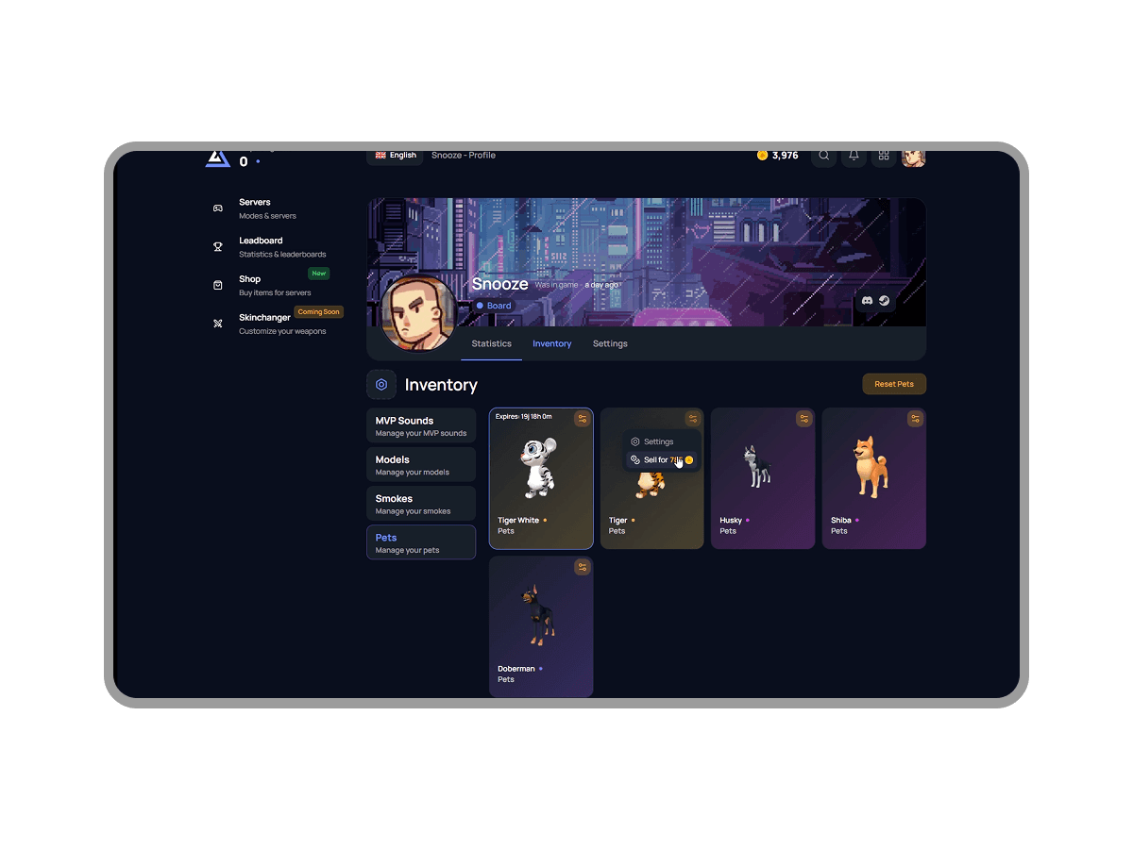Viewport: 1133px width, 849px height.
Task: Open options menu on Husky card
Action: coord(803,419)
